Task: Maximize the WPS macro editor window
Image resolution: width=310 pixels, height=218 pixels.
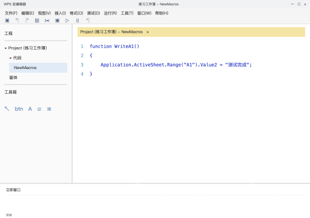Action: pyautogui.click(x=298, y=4)
